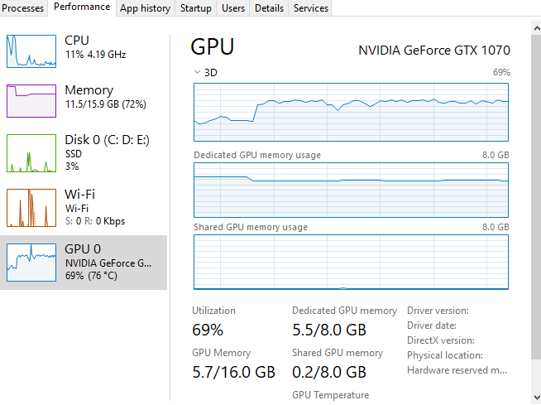Click the 3D engine graph label
This screenshot has width=541, height=405.
click(211, 72)
